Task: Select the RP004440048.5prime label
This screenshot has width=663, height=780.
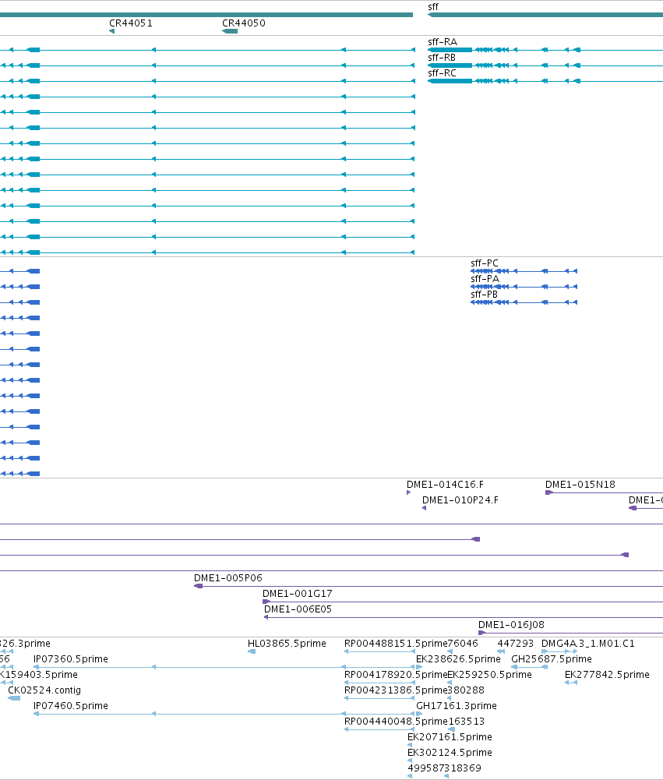Action: (396, 722)
